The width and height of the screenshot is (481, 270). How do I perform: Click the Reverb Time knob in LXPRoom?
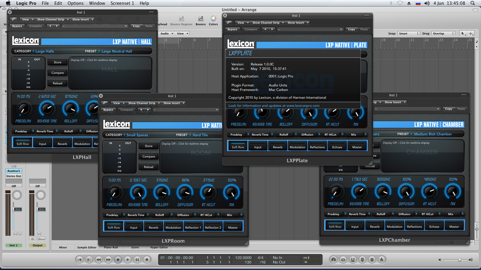click(138, 192)
